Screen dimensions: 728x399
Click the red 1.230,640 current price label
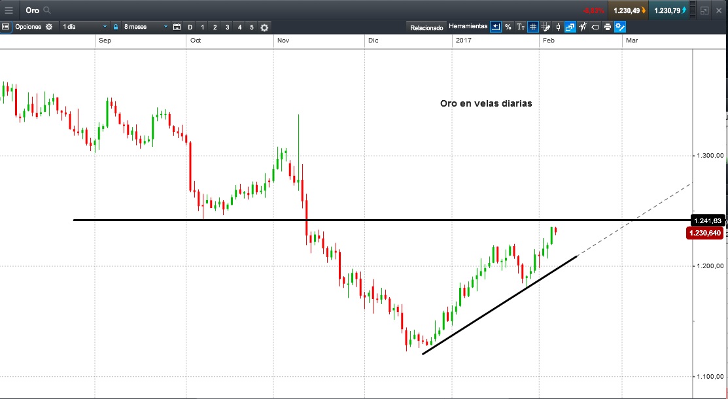(x=705, y=233)
